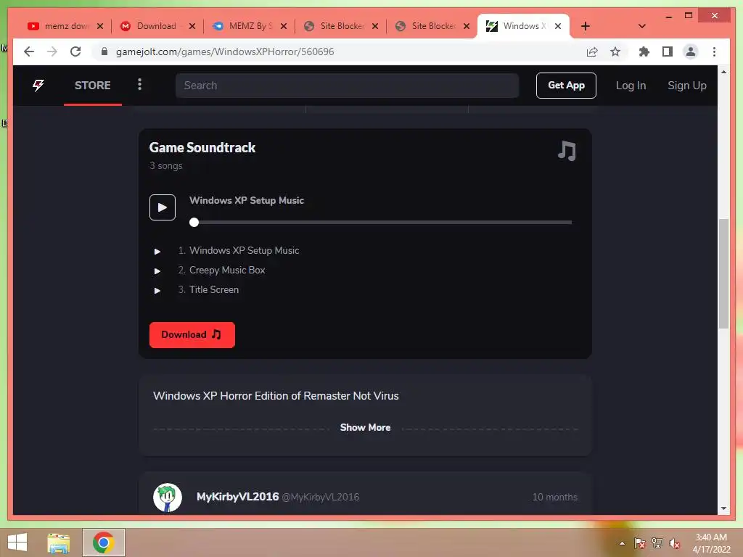Focus the Game Jolt search field

click(347, 86)
